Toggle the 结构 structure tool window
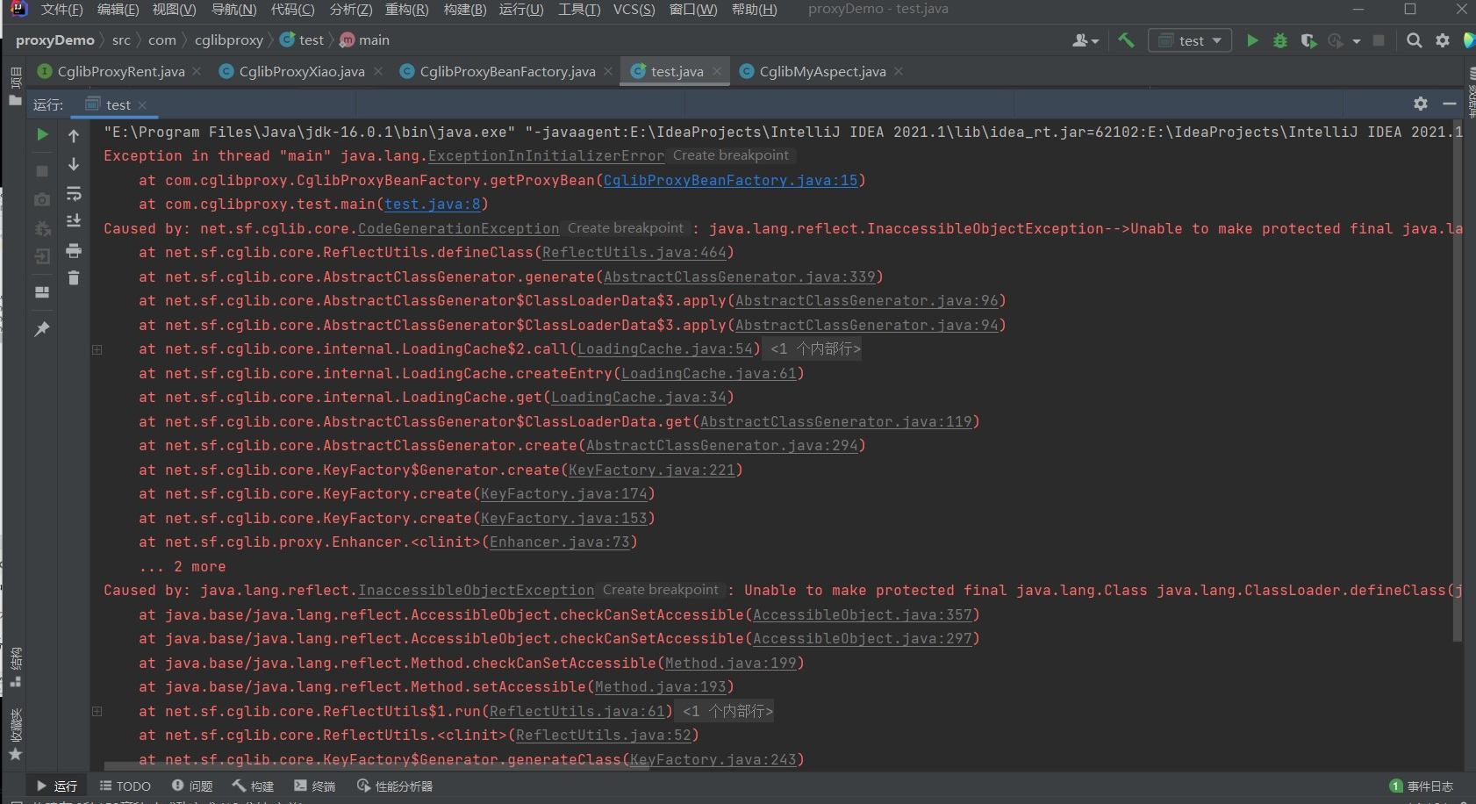This screenshot has height=804, width=1476. pos(15,667)
